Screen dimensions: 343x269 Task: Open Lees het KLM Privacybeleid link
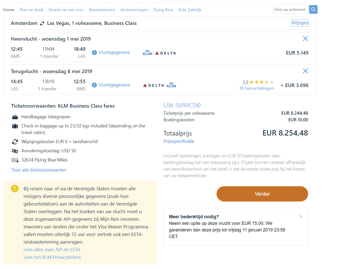[52, 257]
